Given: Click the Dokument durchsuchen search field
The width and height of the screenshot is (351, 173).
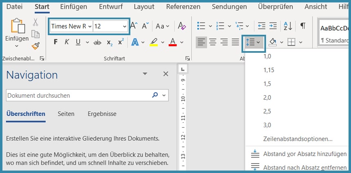Looking at the screenshot, I should click(78, 95).
